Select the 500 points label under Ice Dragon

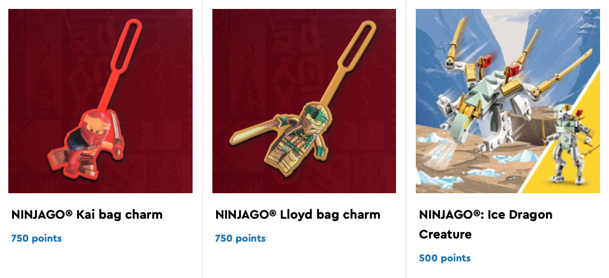click(x=444, y=258)
